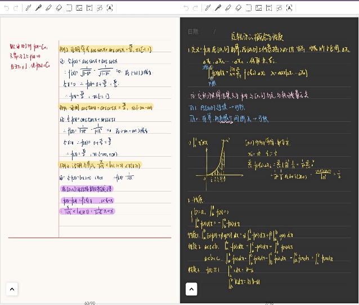The height and width of the screenshot is (305, 359).
Task: Activate the dashed selection tool in right pane
Action: pos(248,8)
